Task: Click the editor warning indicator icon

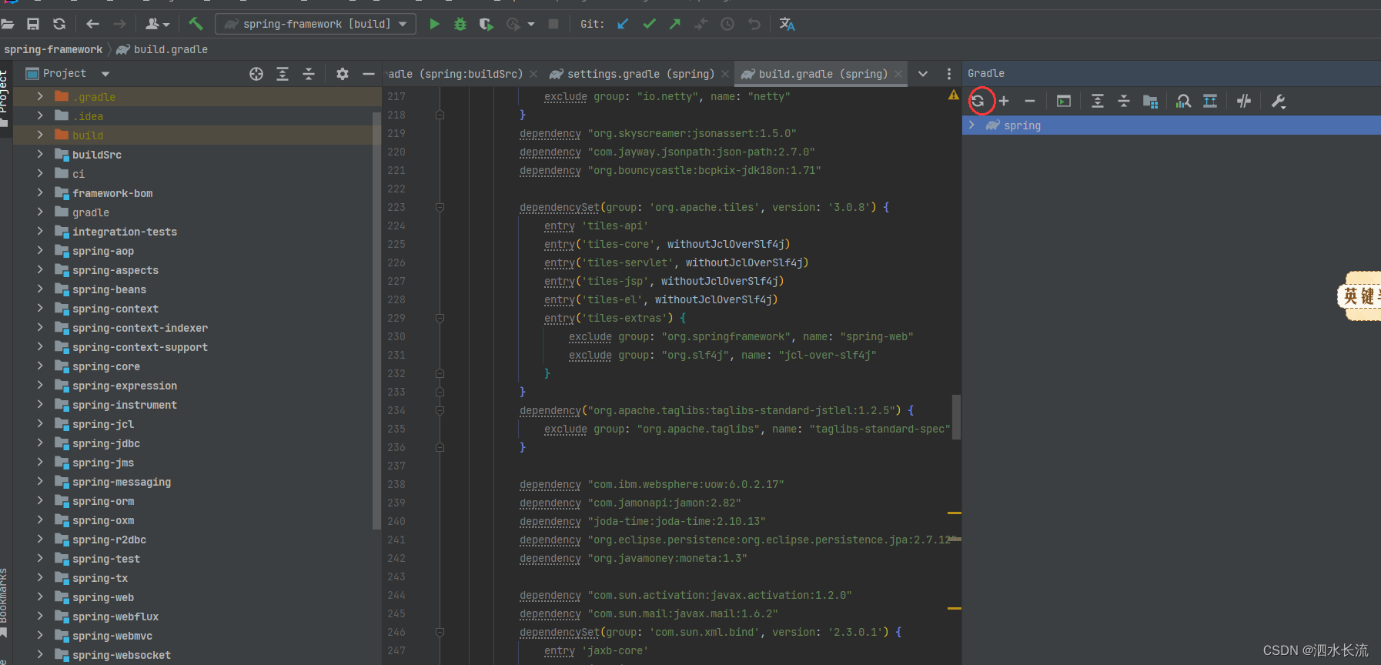Action: [x=953, y=95]
